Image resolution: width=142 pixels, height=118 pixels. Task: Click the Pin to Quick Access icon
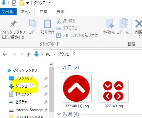coord(13,24)
